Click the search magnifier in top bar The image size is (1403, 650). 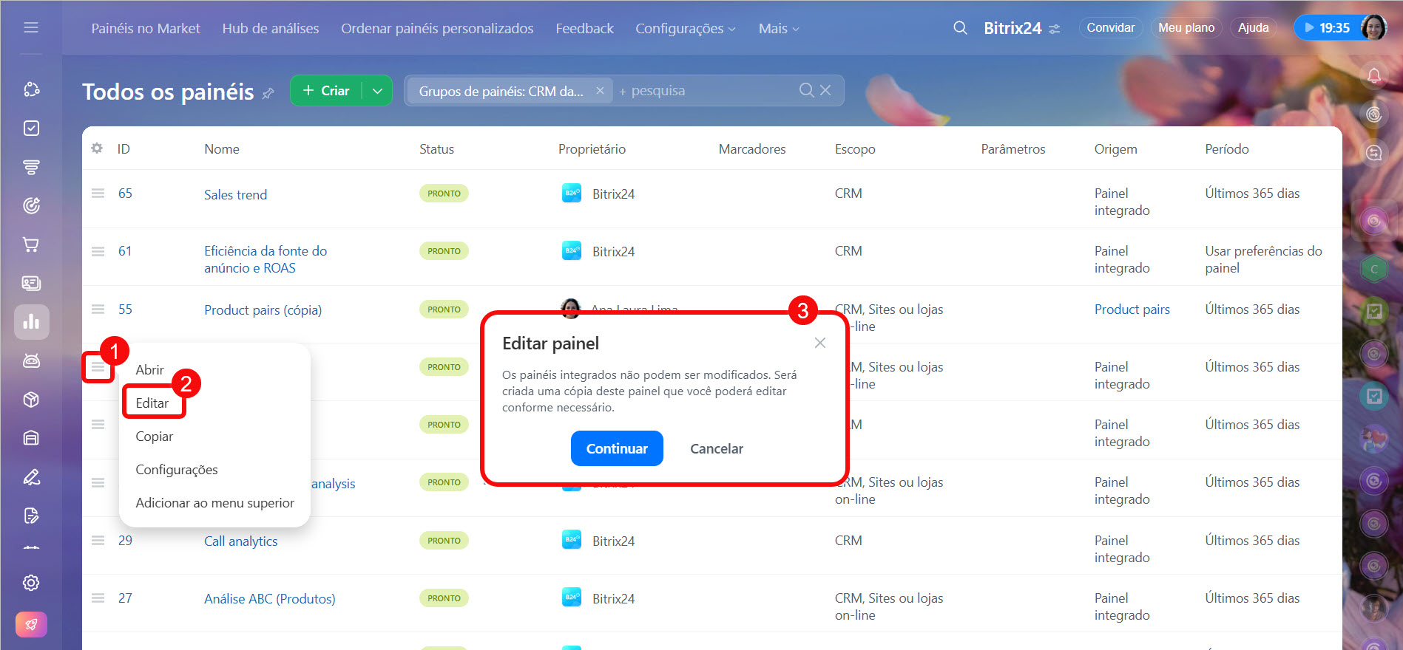(x=960, y=28)
